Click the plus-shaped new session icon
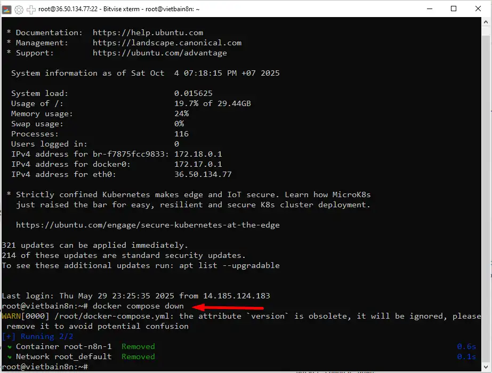 [30, 9]
